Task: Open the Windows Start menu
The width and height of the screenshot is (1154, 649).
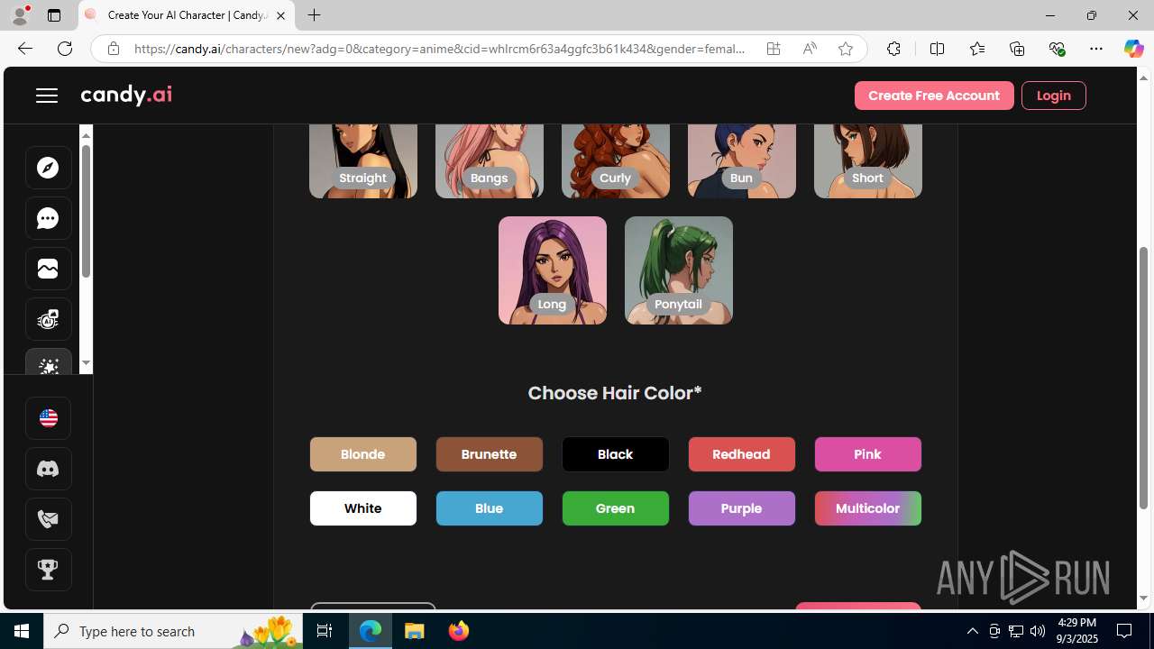Action: tap(22, 631)
